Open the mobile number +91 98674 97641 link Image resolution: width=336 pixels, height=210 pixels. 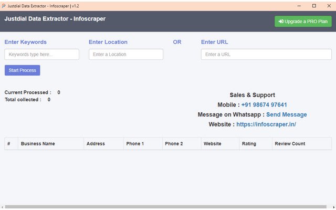pos(264,105)
